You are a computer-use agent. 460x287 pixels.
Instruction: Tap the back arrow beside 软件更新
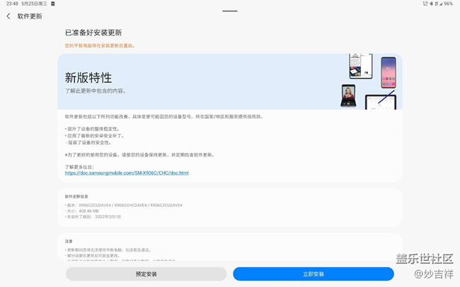(8, 16)
